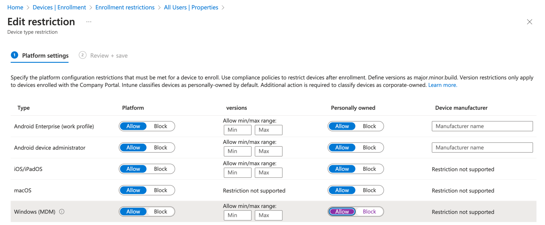Allow personally owned Windows (MDM) devices
Viewport: 545px width, 225px height.
click(342, 211)
